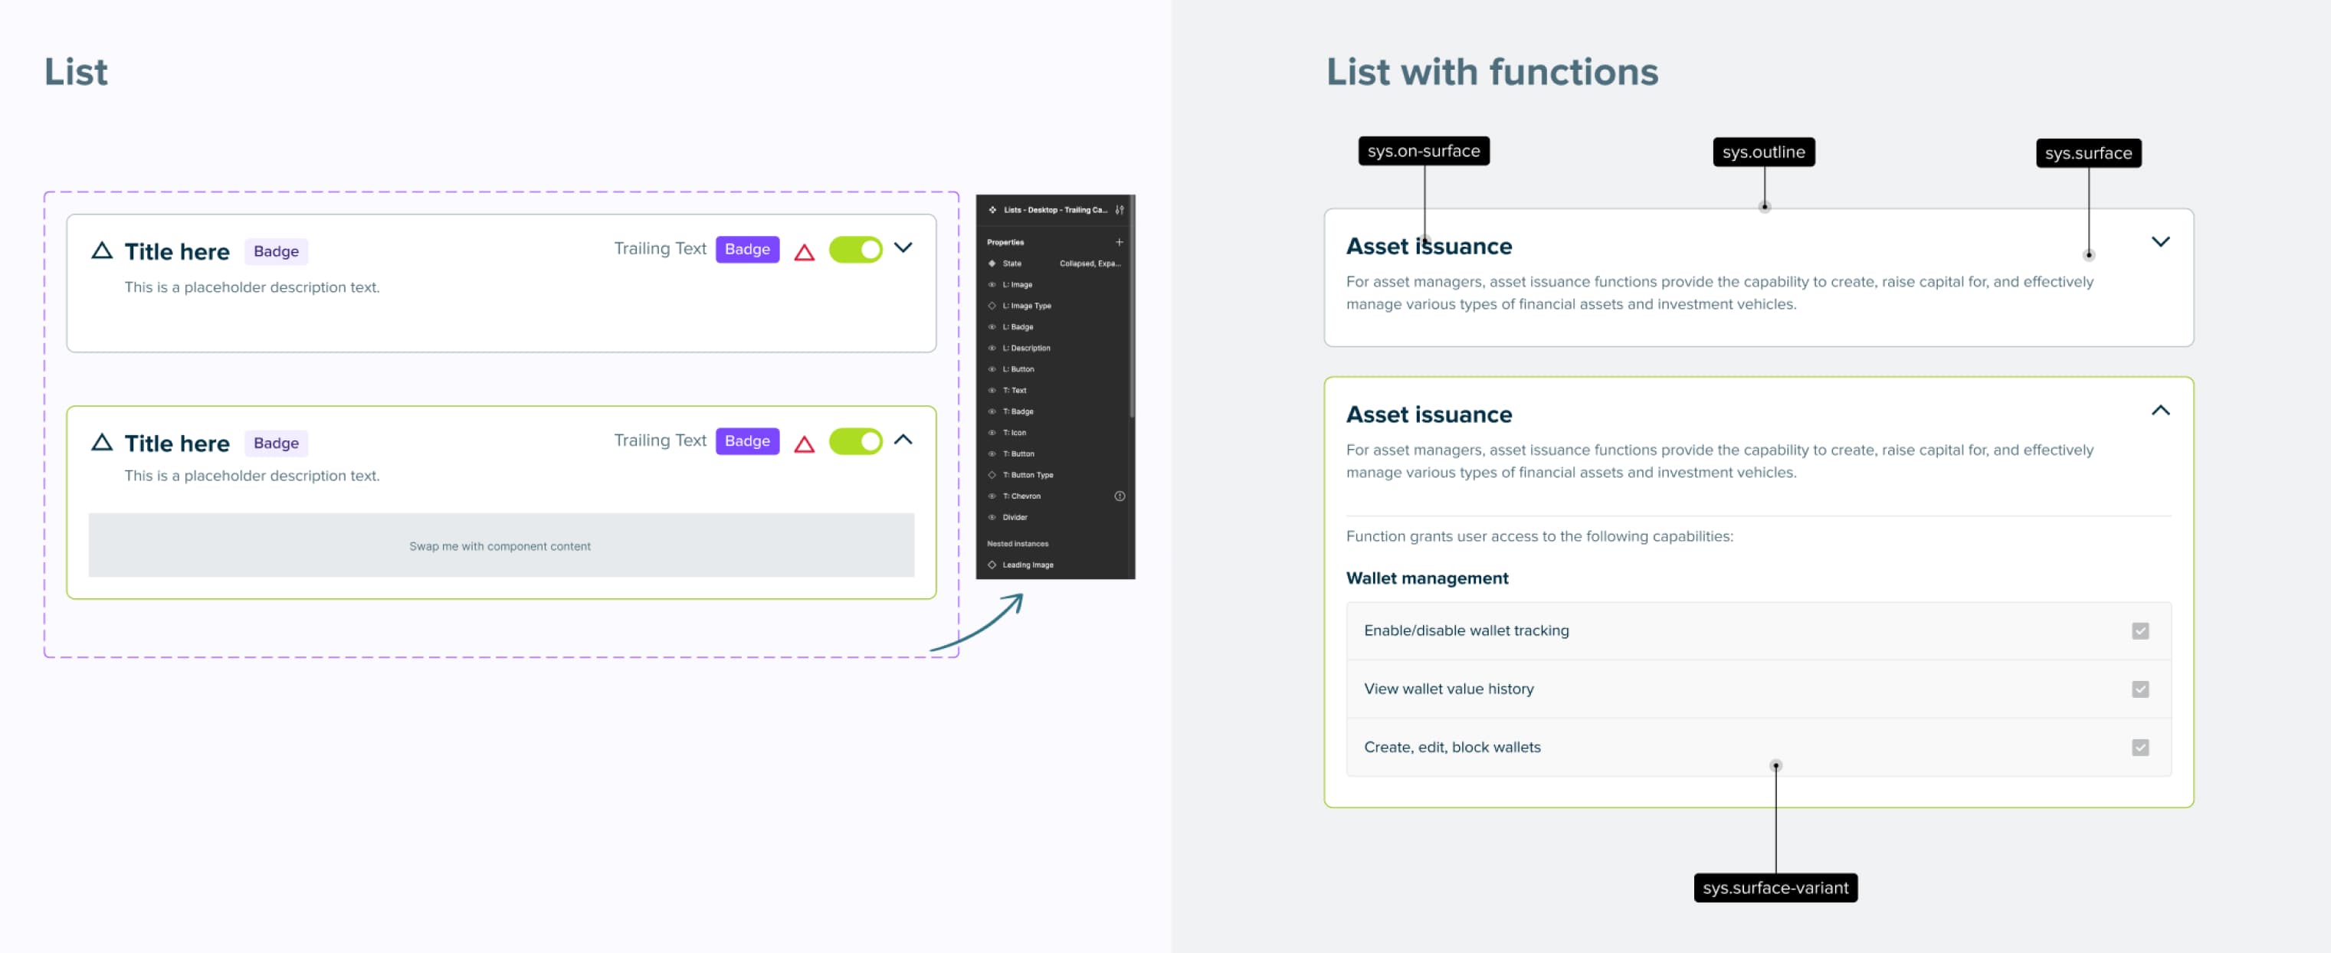
Task: Toggle the eye icon for T: Text
Action: 992,391
